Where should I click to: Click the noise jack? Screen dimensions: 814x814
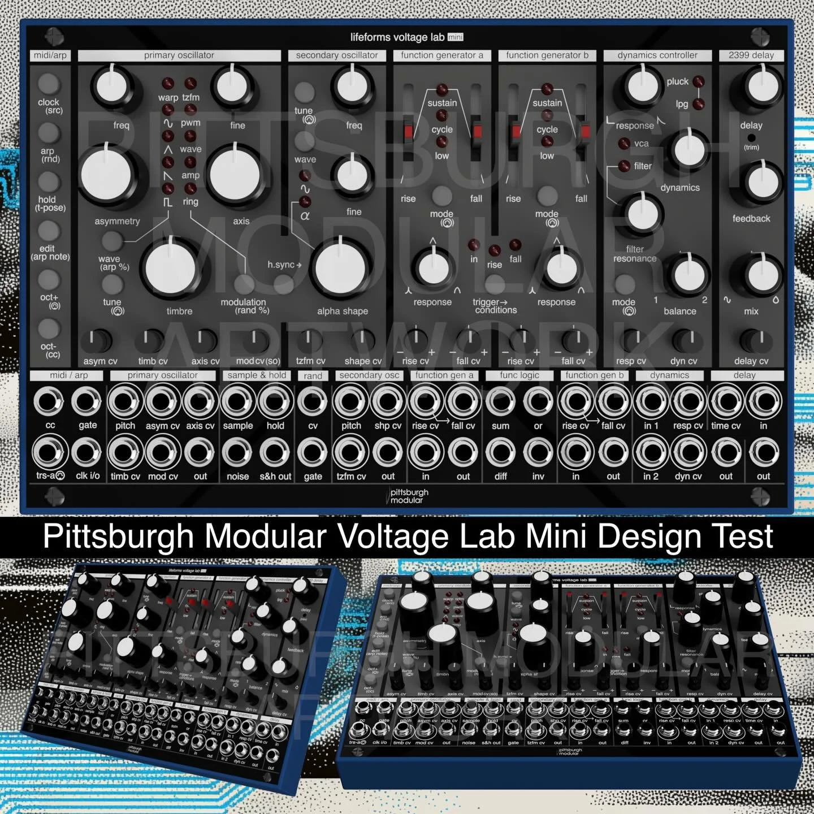pyautogui.click(x=237, y=452)
